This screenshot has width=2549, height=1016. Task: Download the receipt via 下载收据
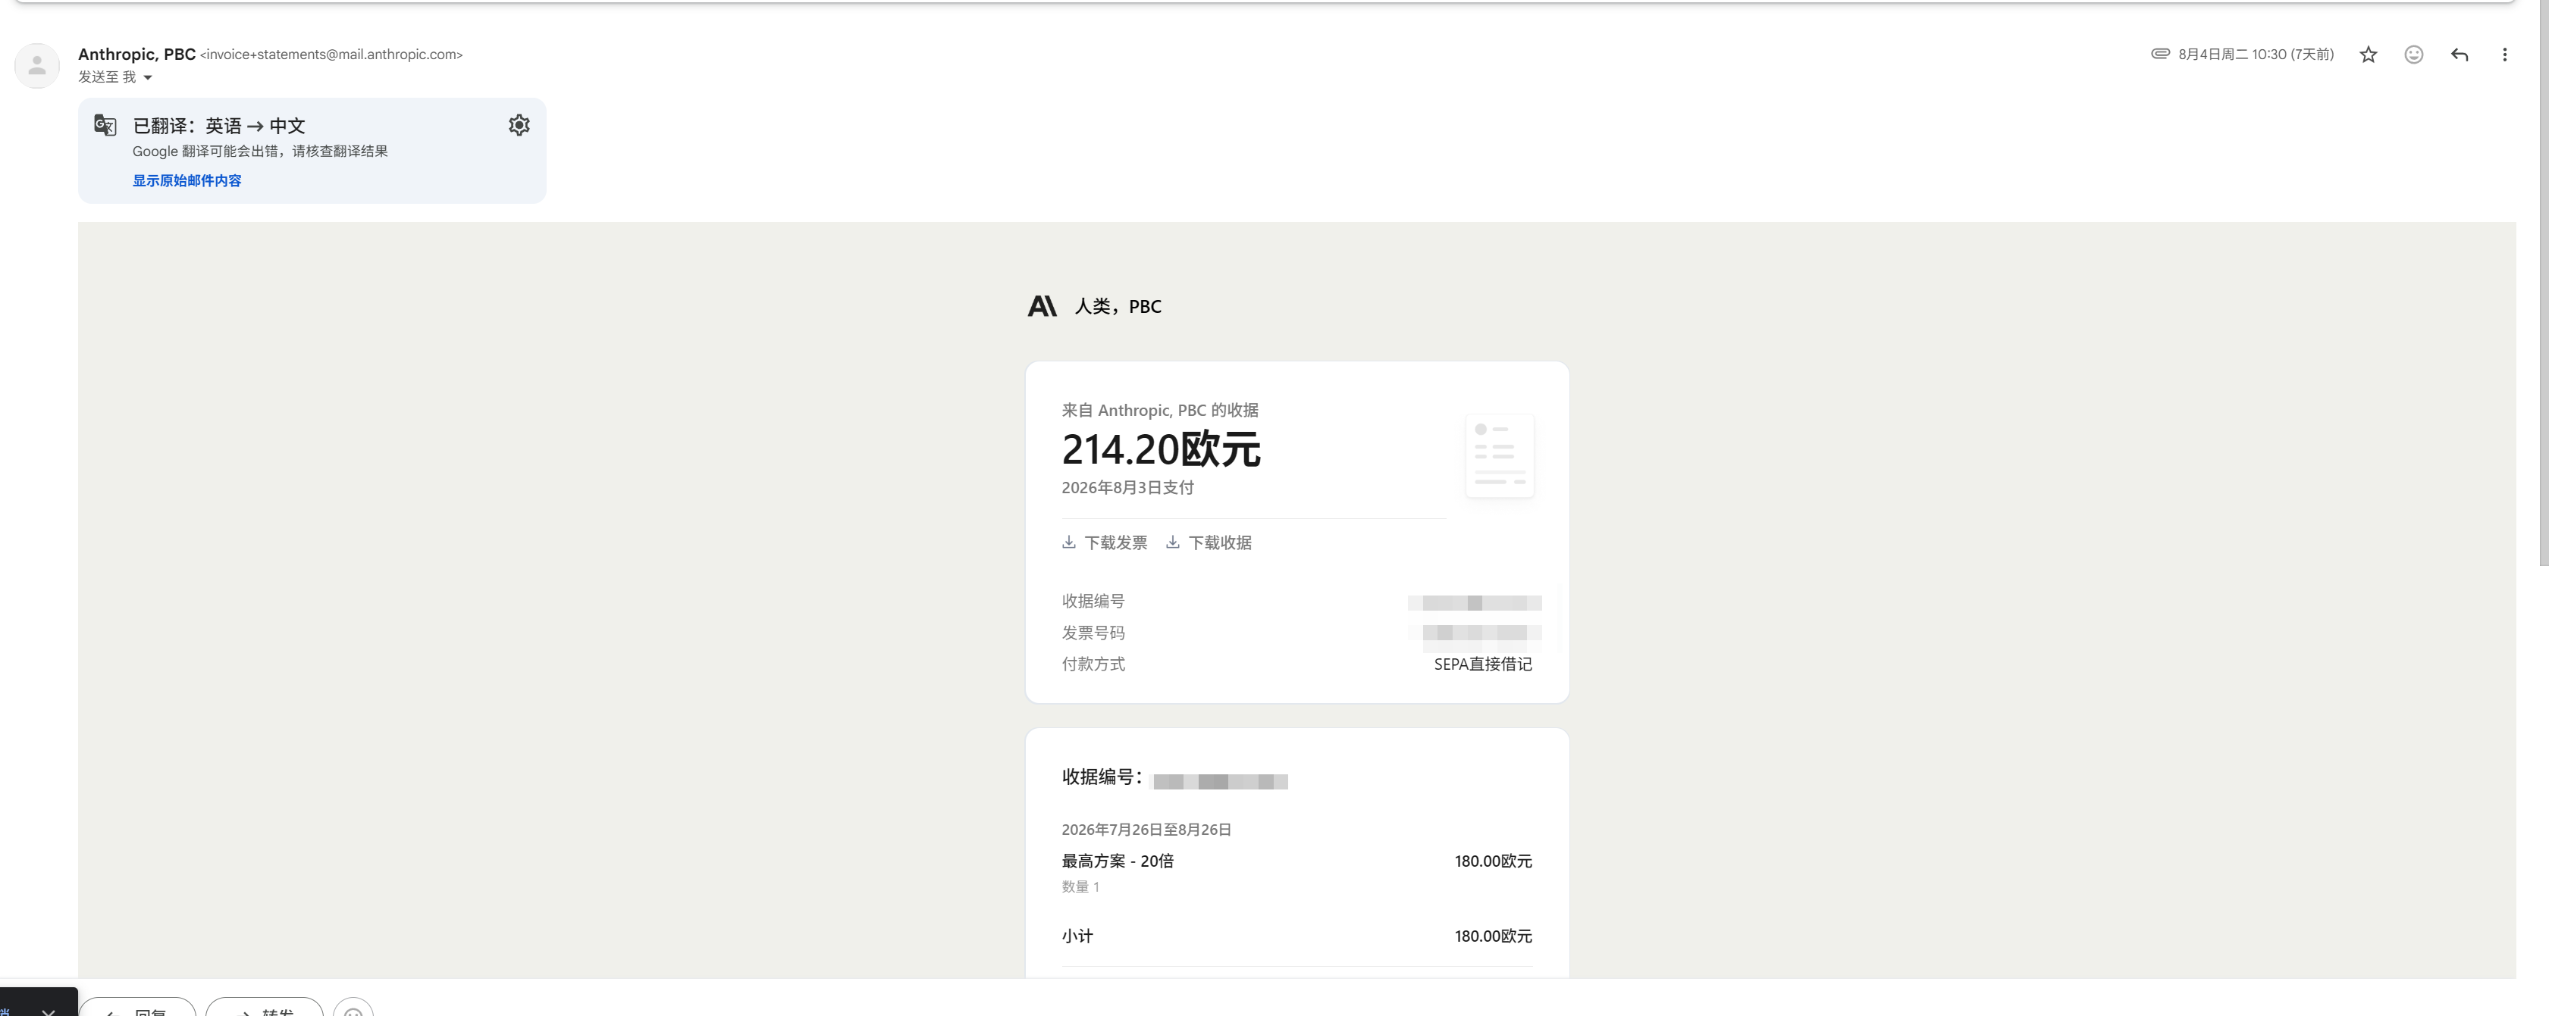(x=1209, y=542)
